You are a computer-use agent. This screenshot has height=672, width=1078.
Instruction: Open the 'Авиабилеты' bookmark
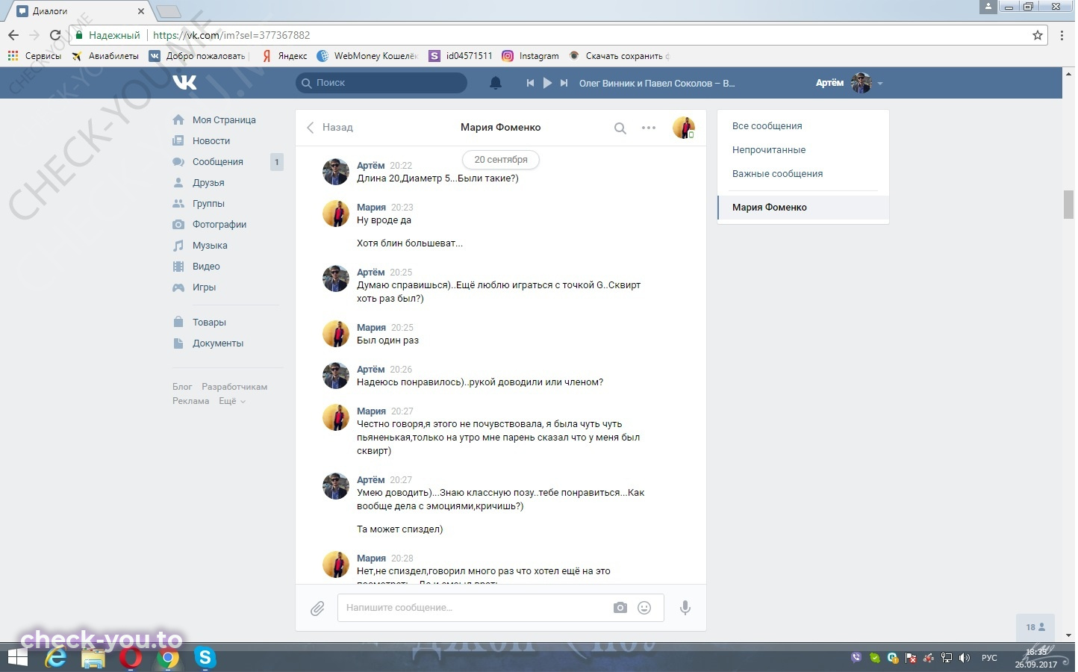pyautogui.click(x=105, y=56)
